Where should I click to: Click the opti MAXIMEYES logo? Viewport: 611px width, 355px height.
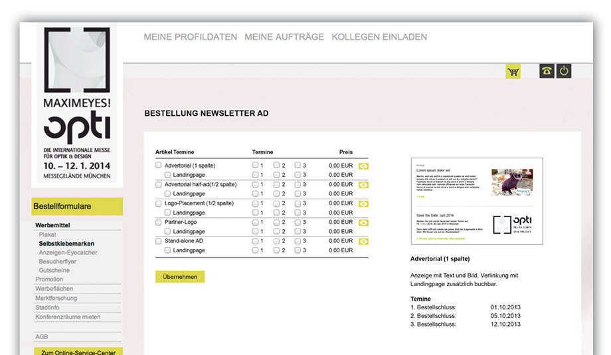tap(77, 106)
